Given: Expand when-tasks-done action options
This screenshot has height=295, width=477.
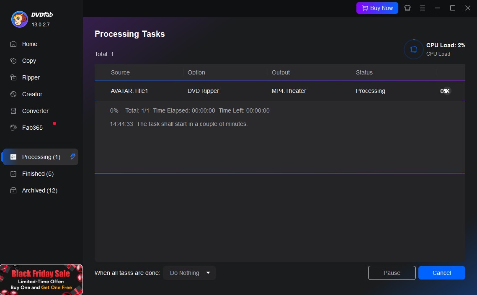Looking at the screenshot, I should coord(207,273).
